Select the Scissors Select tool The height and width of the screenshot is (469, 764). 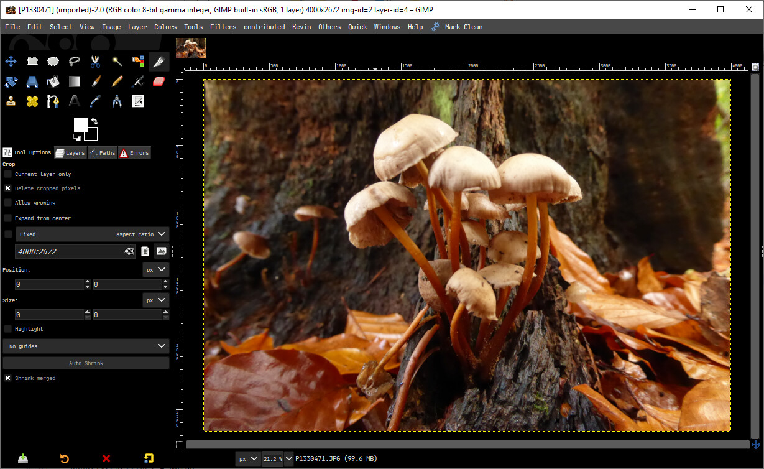(95, 61)
